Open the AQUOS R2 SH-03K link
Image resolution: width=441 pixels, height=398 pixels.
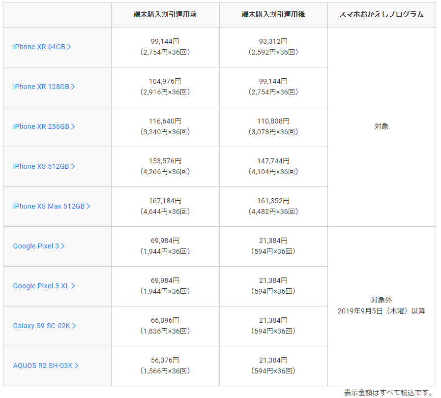(x=46, y=366)
